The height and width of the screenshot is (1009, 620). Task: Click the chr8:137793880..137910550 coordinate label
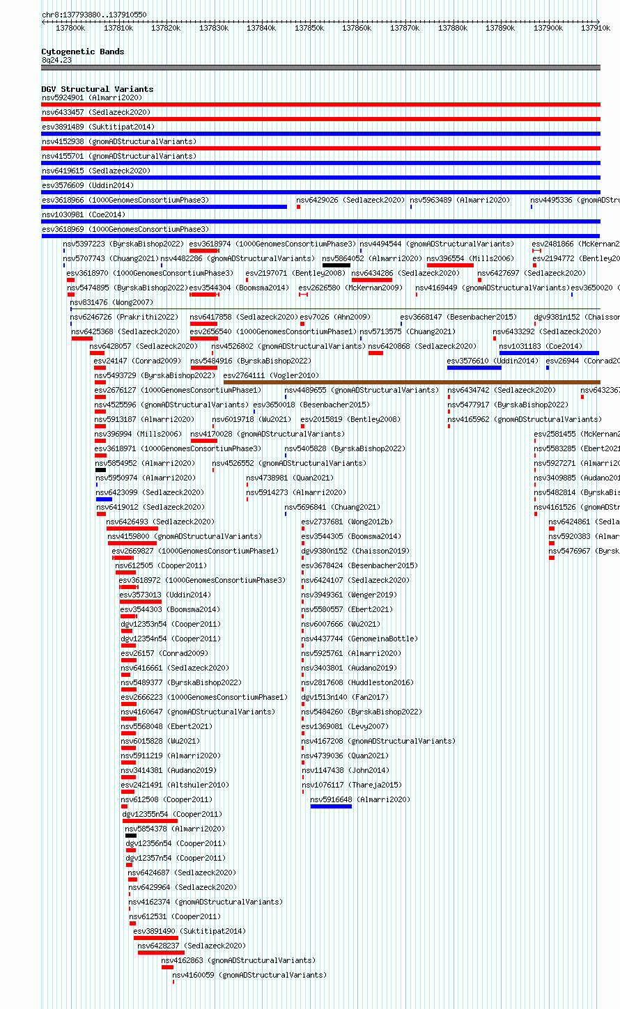point(94,15)
